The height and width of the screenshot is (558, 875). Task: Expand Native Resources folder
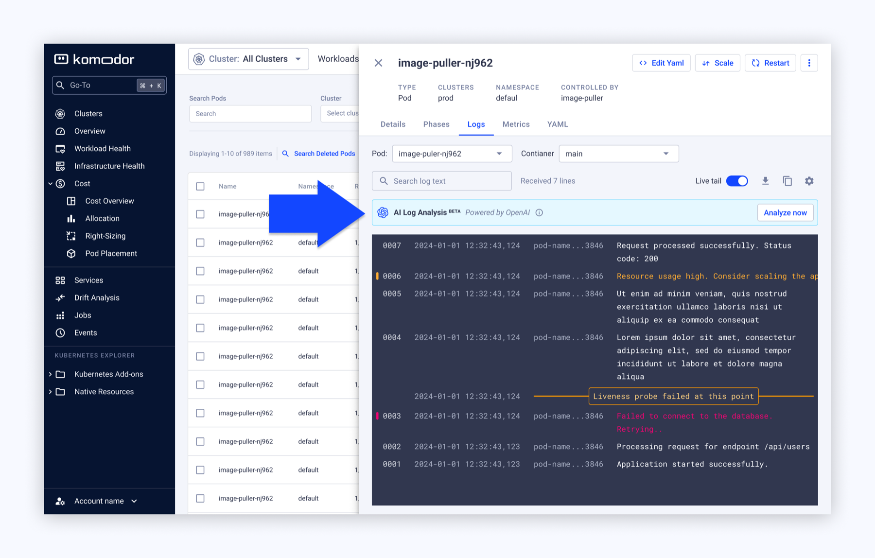point(50,392)
